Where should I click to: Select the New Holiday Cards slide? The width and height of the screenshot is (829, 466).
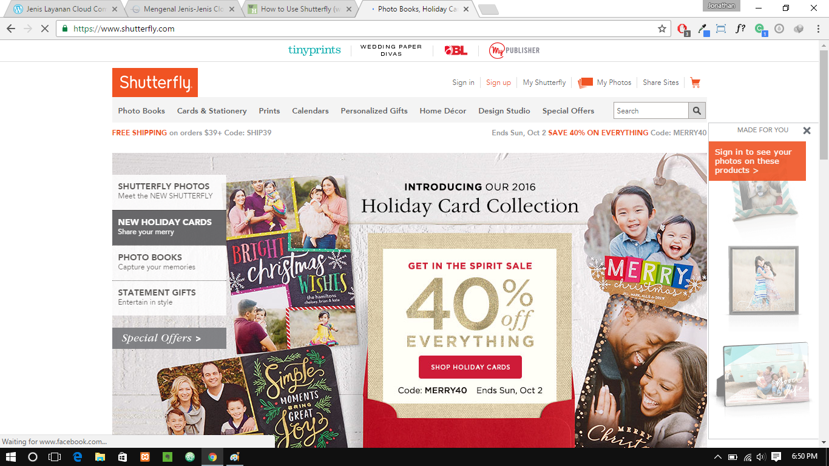point(169,228)
